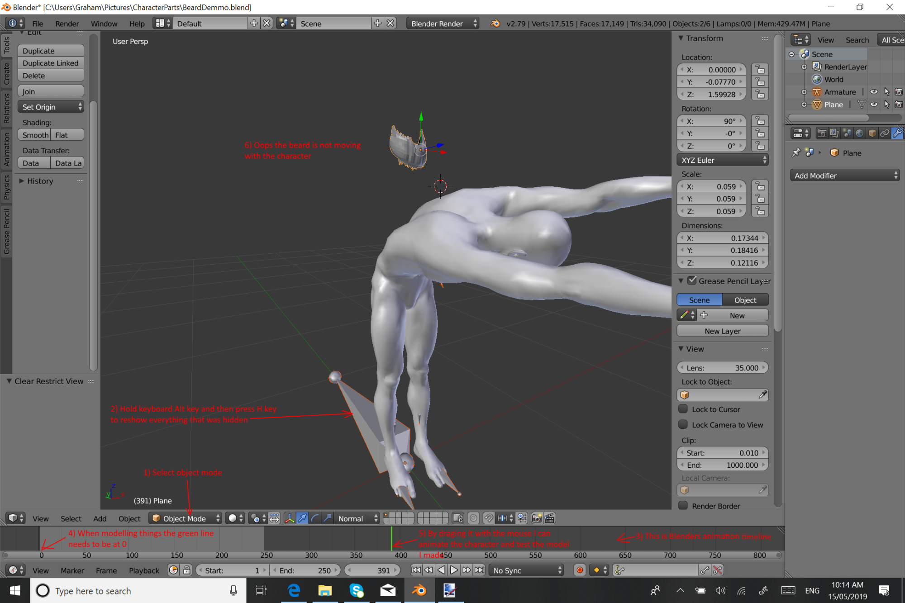Image resolution: width=905 pixels, height=603 pixels.
Task: Open Skype from the Windows taskbar
Action: (357, 590)
